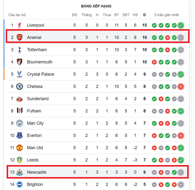Click Everton's latest red loss indicator
This screenshot has width=195, height=190.
[x=181, y=136]
